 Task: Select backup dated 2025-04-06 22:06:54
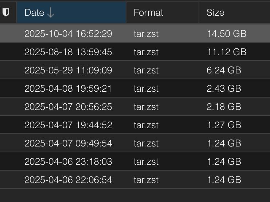68,180
